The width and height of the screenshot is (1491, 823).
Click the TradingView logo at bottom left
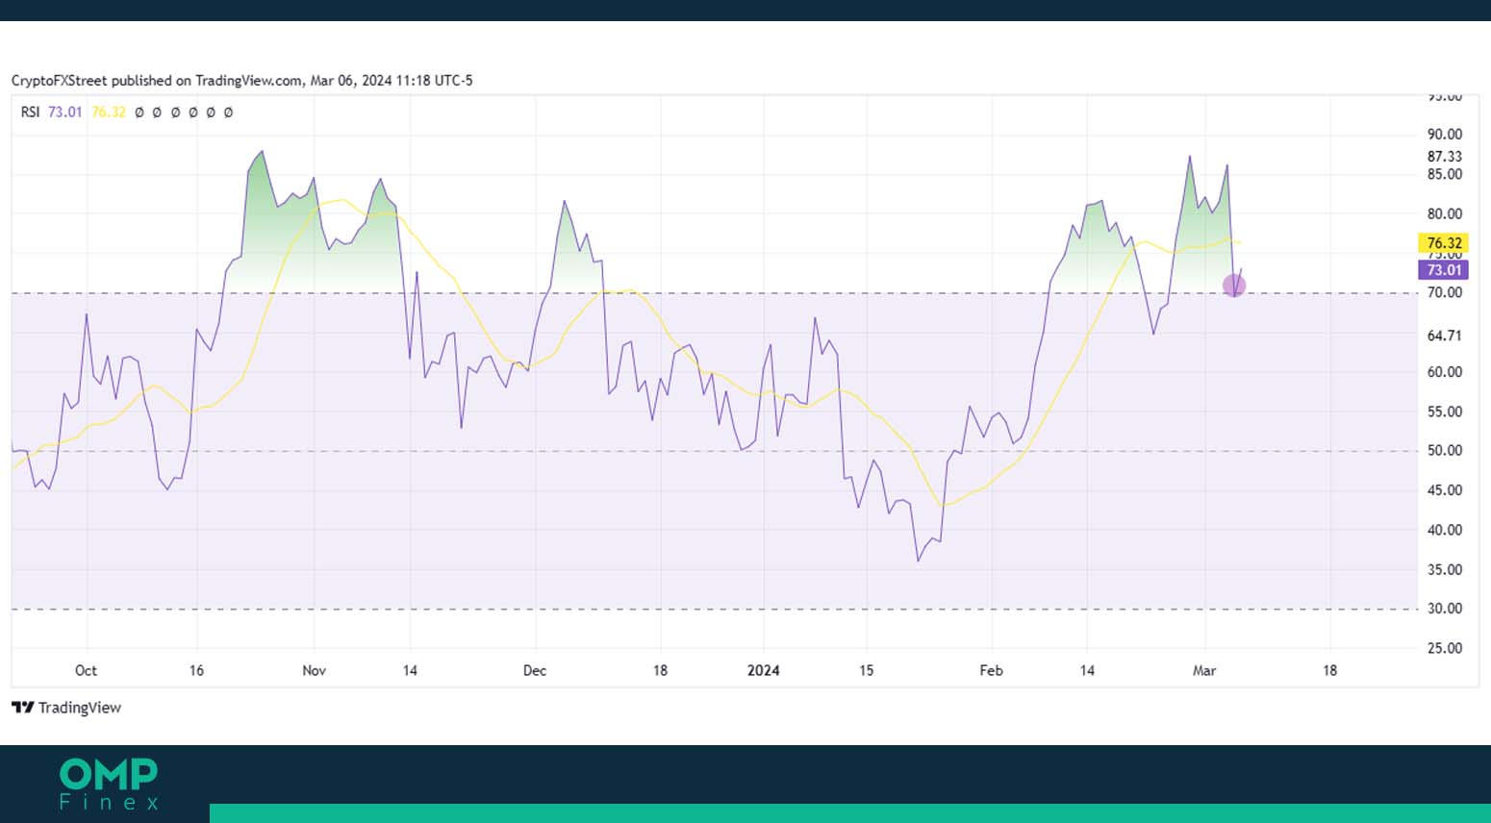coord(66,708)
